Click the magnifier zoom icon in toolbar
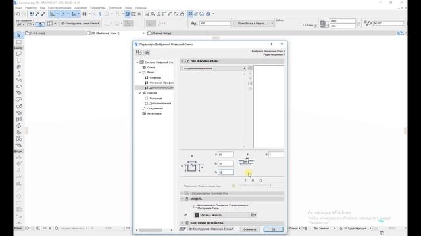The width and height of the screenshot is (421, 236). 153,14
